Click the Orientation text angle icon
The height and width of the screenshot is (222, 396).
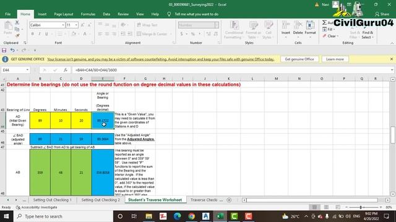[123, 25]
